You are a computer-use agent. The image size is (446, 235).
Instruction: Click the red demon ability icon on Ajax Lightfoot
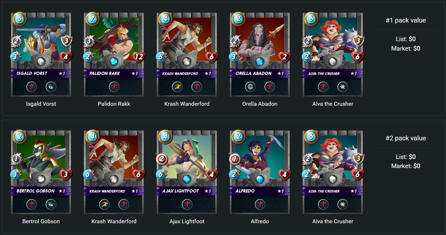(x=187, y=204)
